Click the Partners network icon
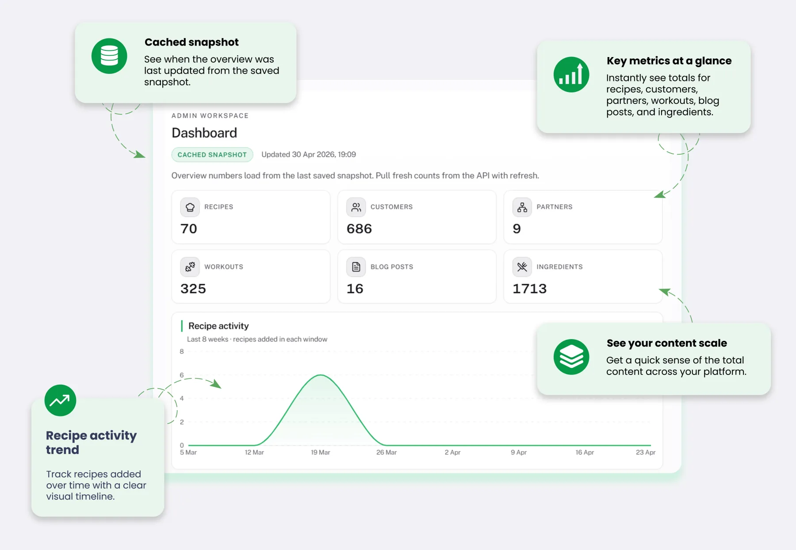796x550 pixels. coord(522,207)
